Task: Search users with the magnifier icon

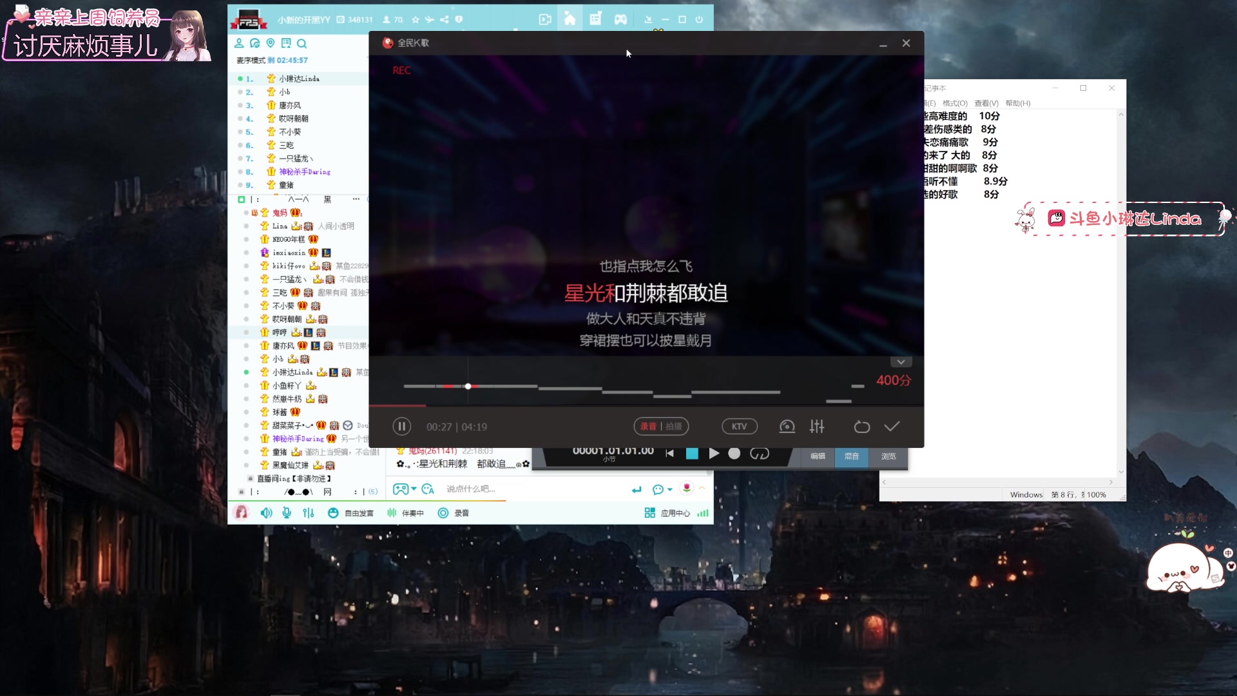Action: [302, 43]
